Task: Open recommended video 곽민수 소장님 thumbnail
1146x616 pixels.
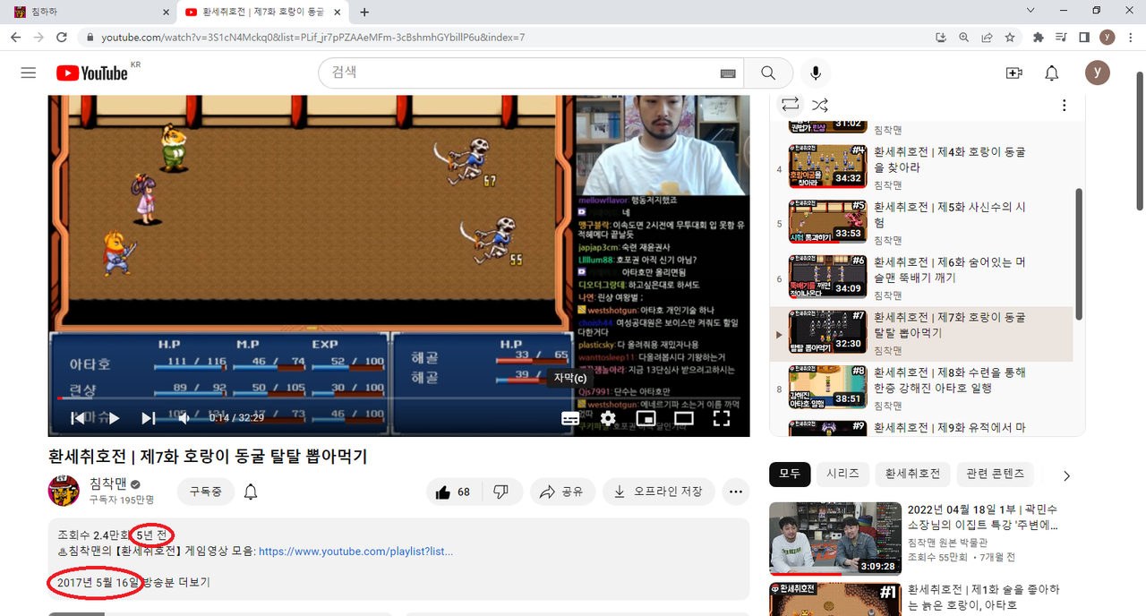Action: [x=835, y=538]
